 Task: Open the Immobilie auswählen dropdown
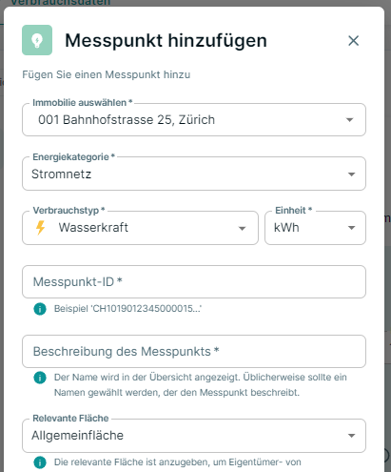(x=194, y=120)
